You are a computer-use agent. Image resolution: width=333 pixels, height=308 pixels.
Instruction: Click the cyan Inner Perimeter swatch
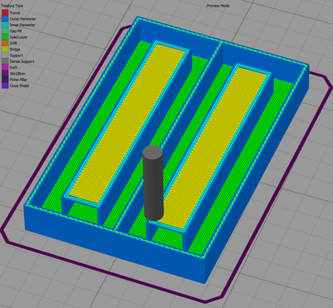coord(5,25)
